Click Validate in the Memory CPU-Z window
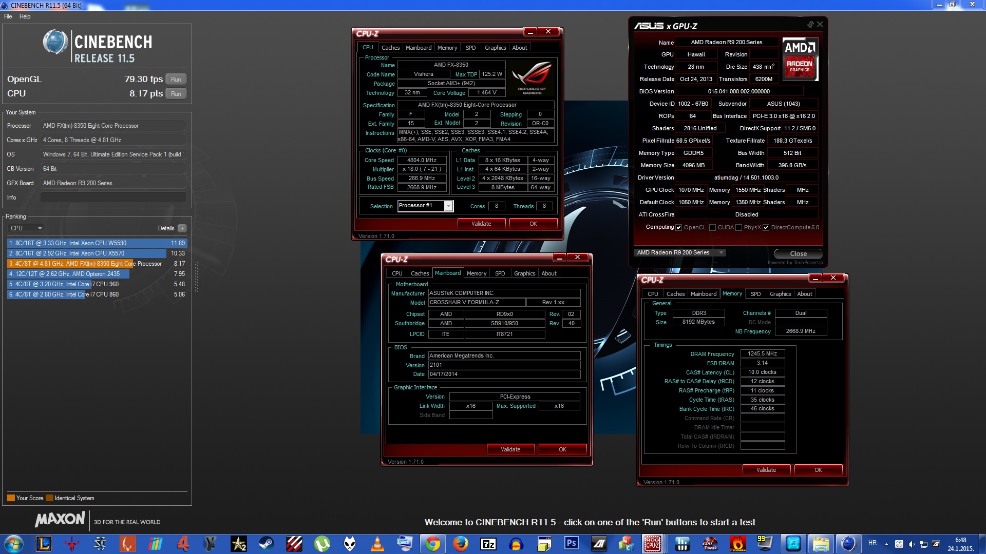 [766, 470]
